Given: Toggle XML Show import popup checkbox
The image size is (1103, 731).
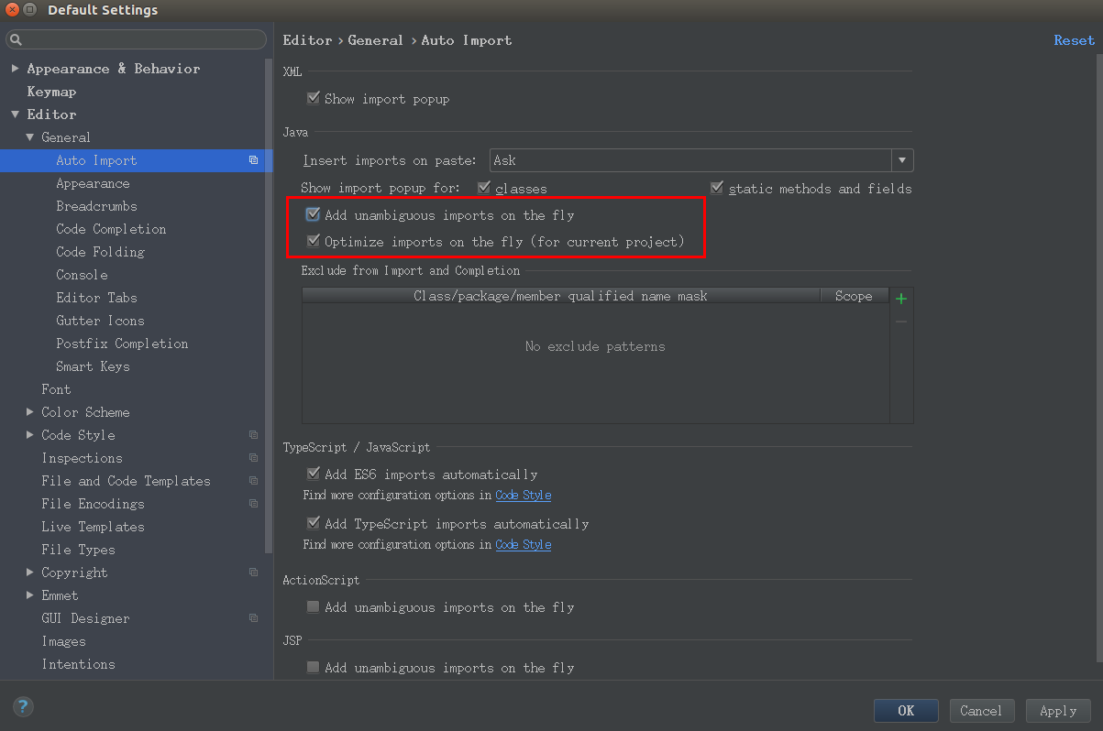Looking at the screenshot, I should 313,98.
